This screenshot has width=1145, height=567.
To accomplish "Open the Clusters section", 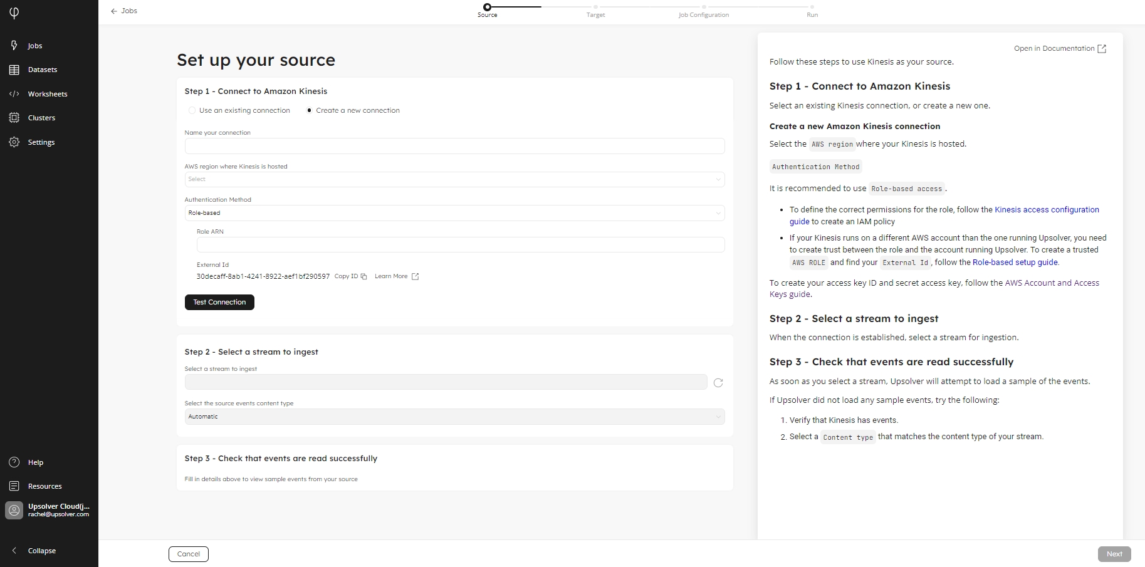I will click(41, 118).
